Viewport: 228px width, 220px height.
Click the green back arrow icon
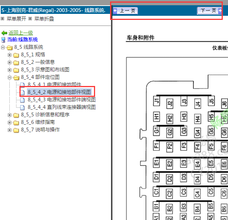tap(4, 33)
